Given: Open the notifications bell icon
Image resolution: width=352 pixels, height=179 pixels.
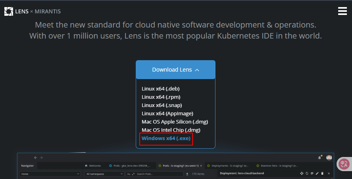Looking at the screenshot, I should pos(320,157).
